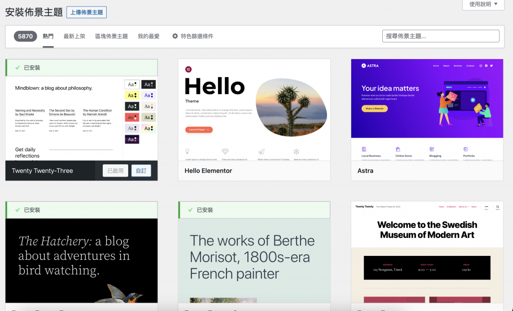Open the Berthe Morisot theme preview
Viewport: 513px width, 311px height.
click(254, 260)
